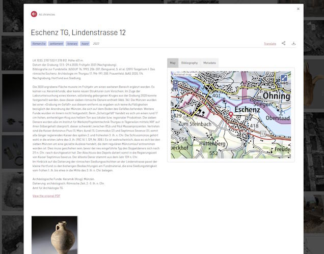Screen dimensions: 324x254
Task: Switch to the Metadata tab
Action: pos(209,63)
